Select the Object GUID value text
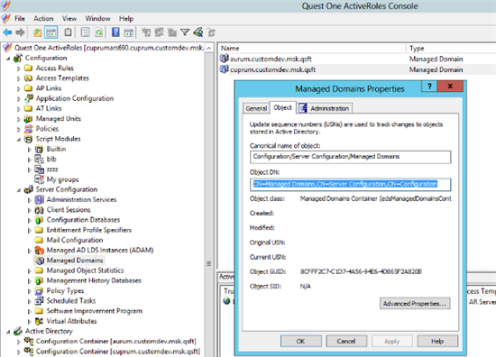This screenshot has height=357, width=496. click(x=361, y=271)
